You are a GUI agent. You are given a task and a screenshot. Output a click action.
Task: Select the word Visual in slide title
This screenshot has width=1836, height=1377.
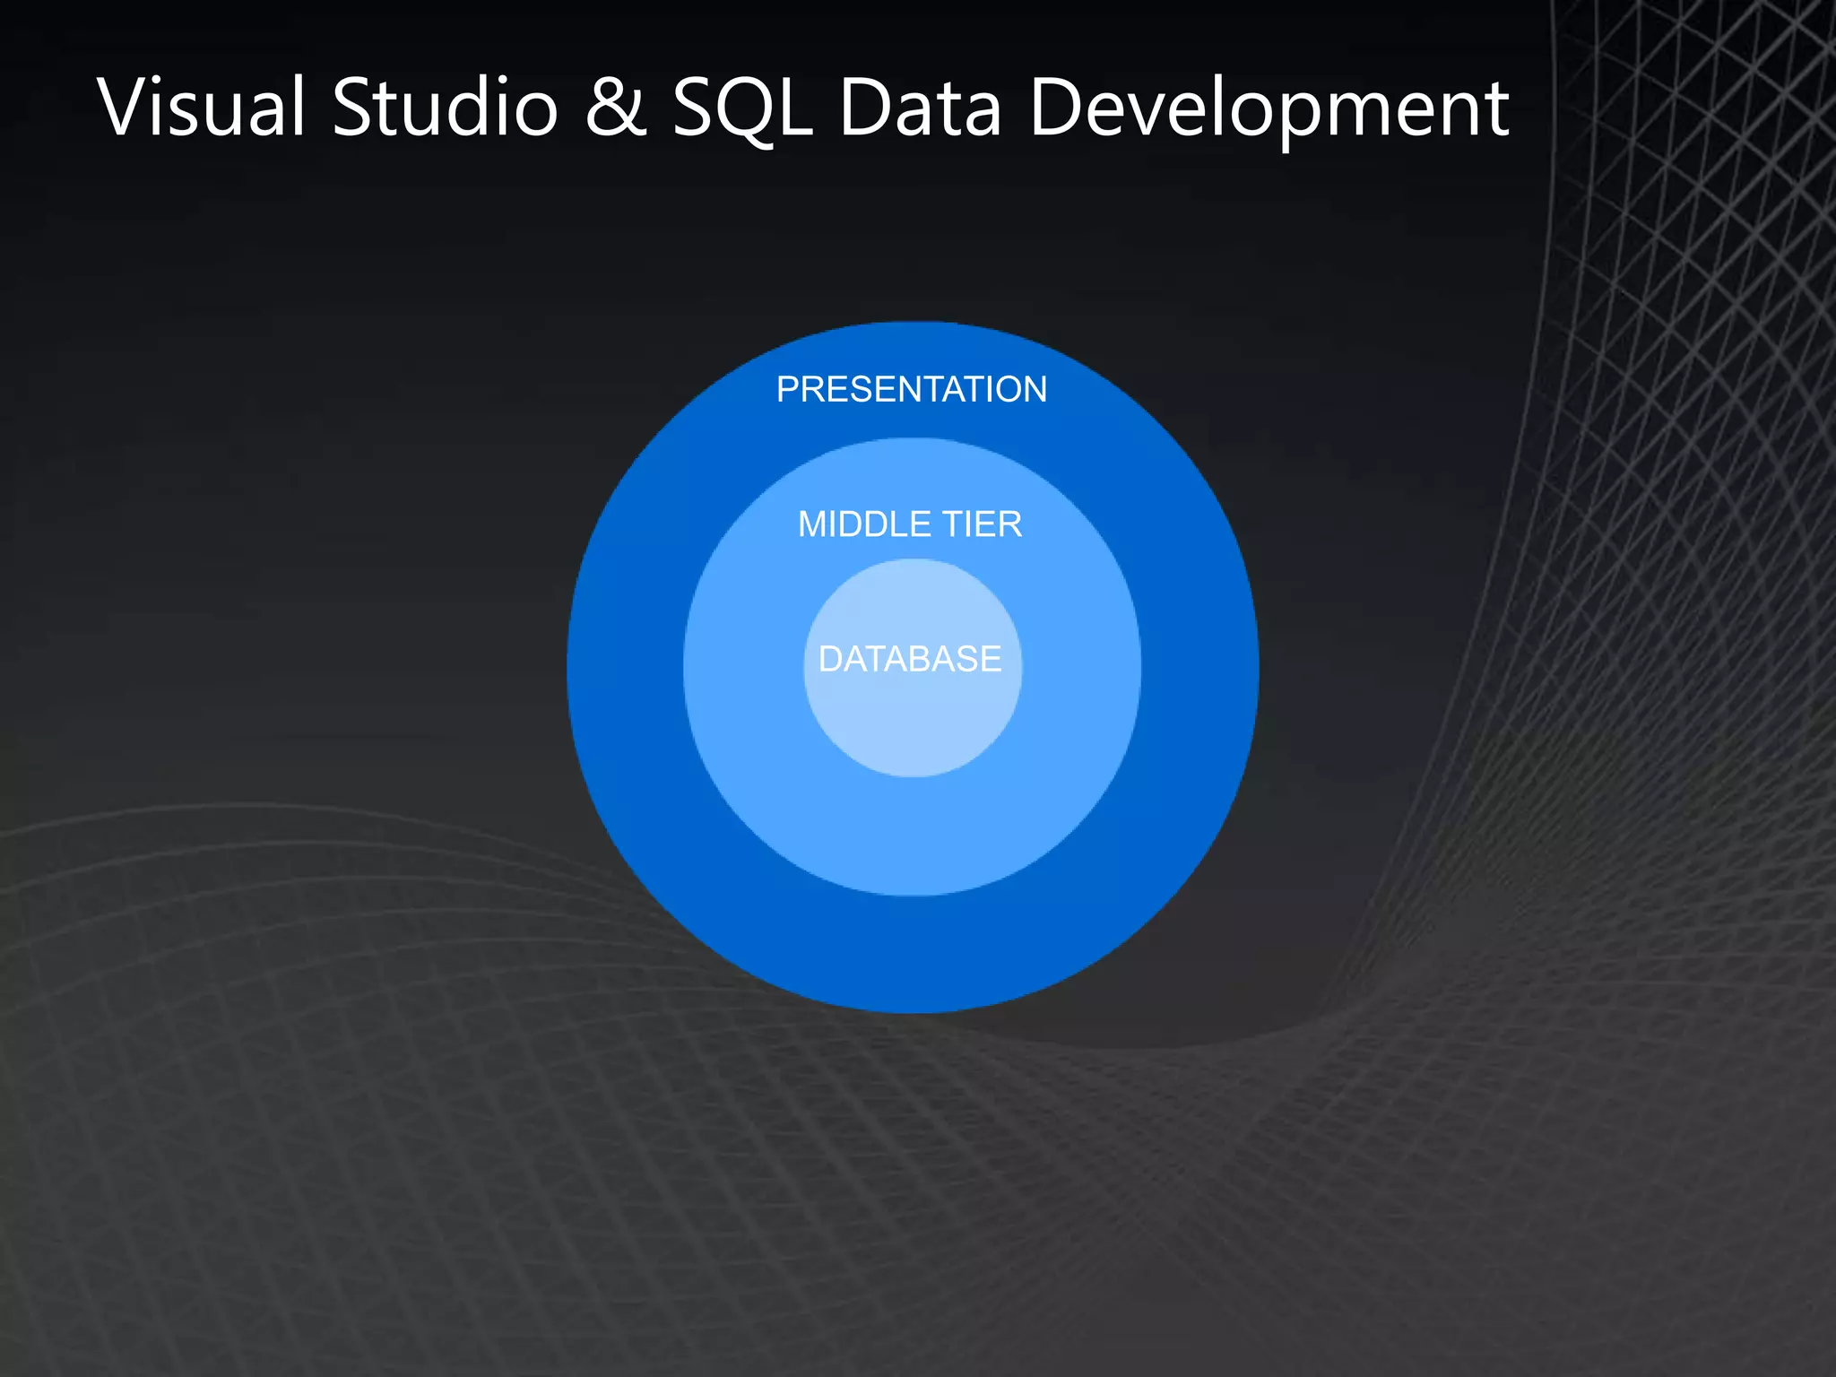203,108
